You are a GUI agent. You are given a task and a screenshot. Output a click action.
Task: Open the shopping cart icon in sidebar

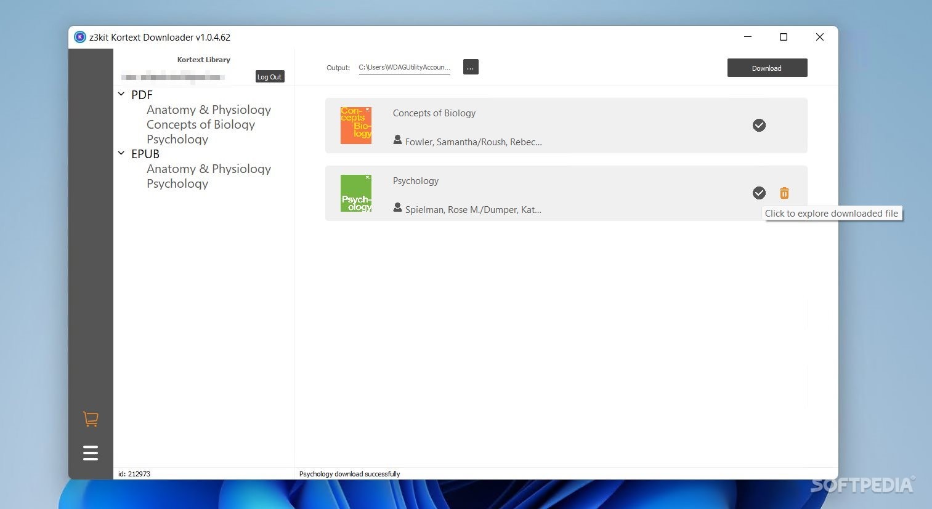click(x=91, y=419)
